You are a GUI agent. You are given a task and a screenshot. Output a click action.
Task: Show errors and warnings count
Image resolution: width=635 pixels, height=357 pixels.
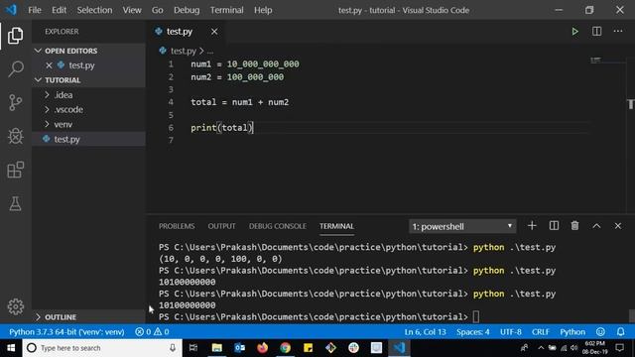point(152,332)
